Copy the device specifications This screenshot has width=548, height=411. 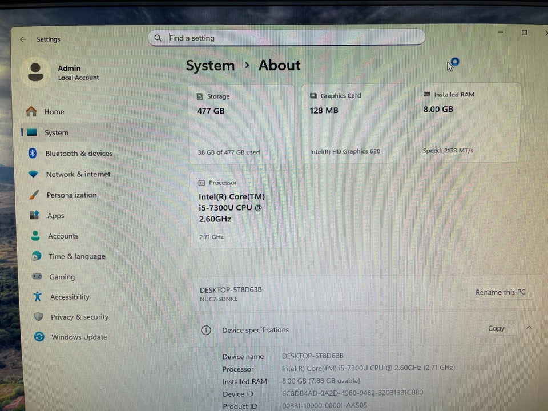coord(495,328)
